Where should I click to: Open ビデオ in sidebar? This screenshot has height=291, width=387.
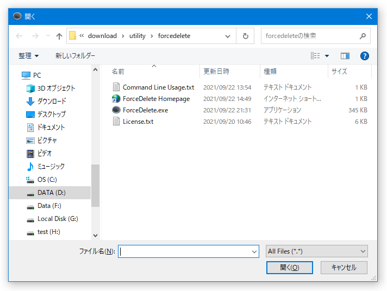coord(45,154)
